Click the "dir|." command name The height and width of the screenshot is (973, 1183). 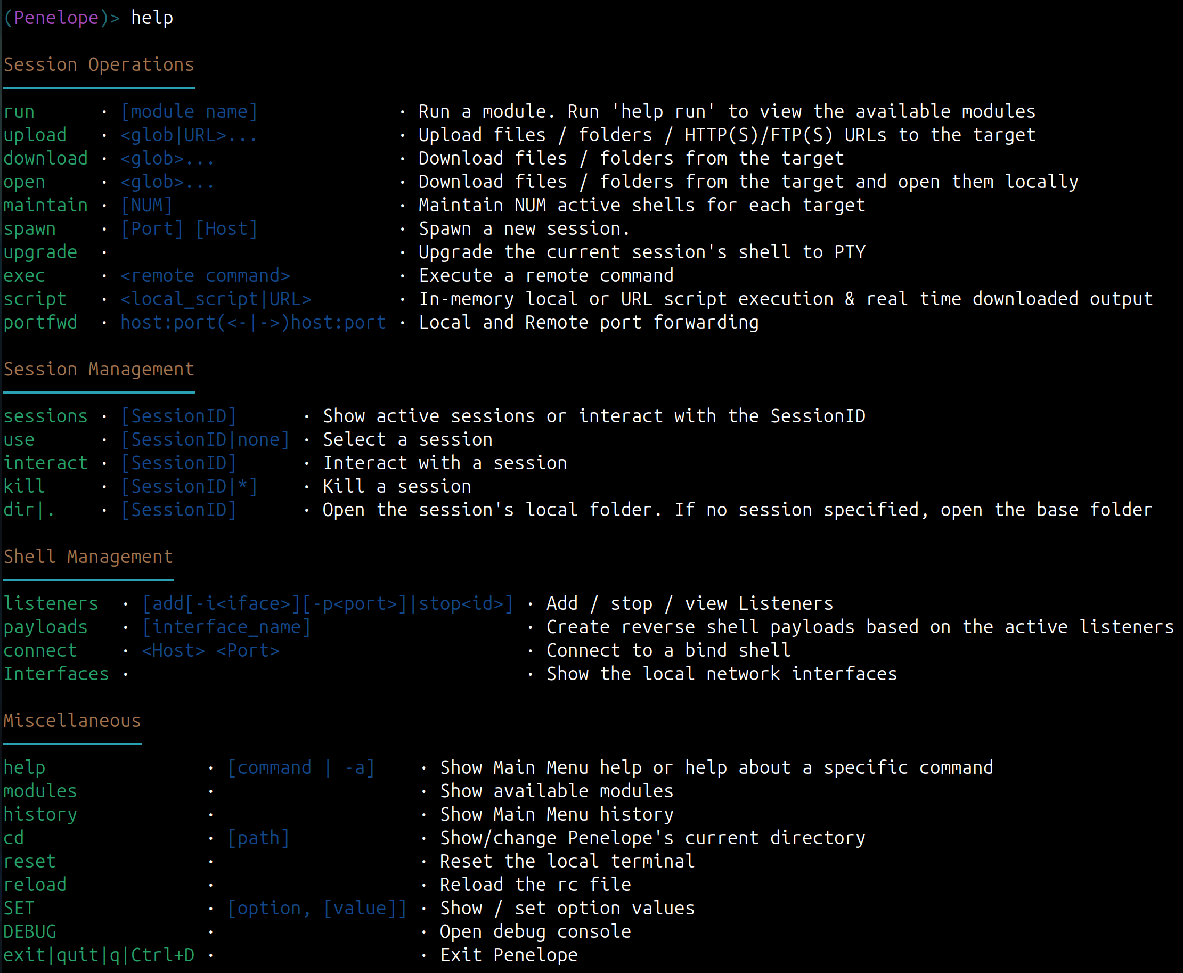click(x=30, y=510)
